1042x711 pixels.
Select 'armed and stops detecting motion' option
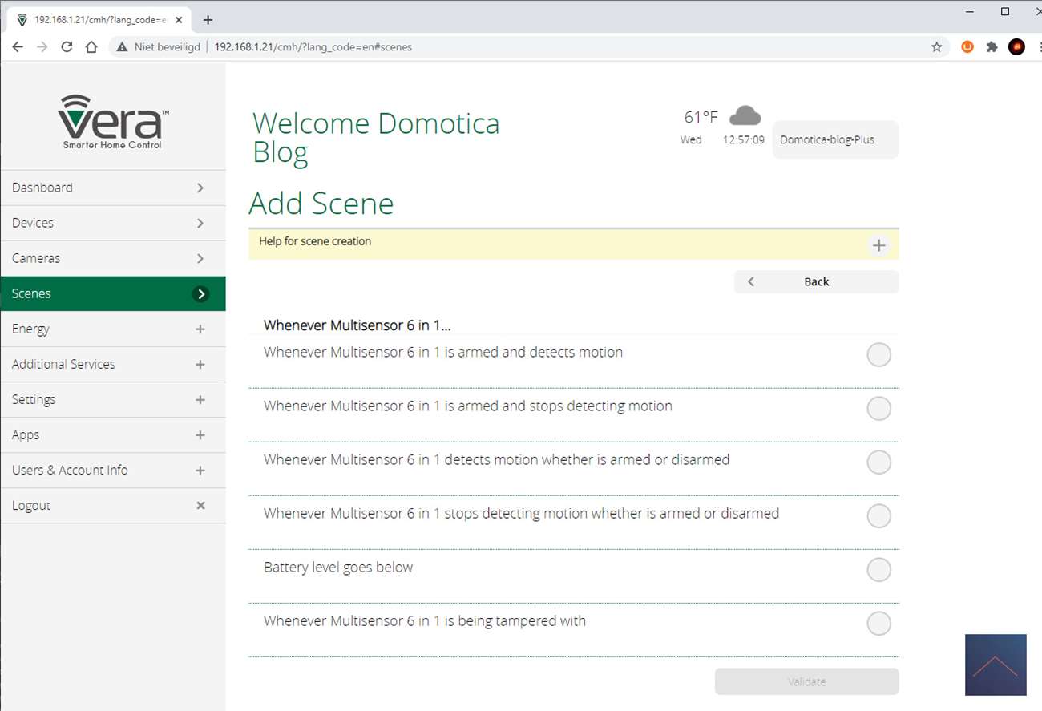878,408
